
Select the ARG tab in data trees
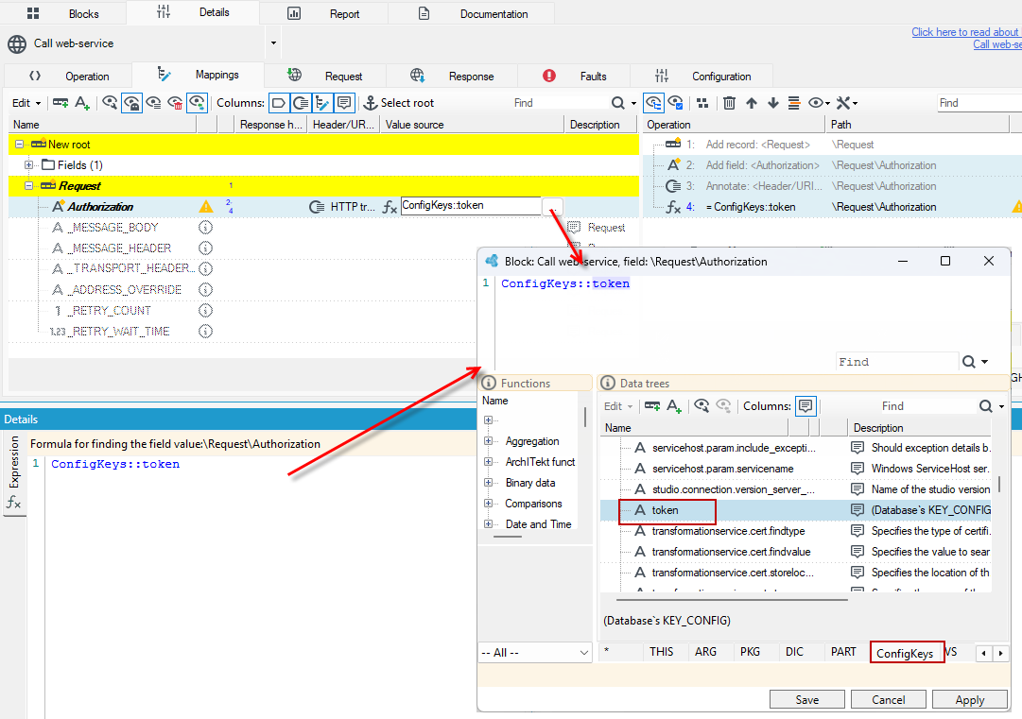(705, 652)
